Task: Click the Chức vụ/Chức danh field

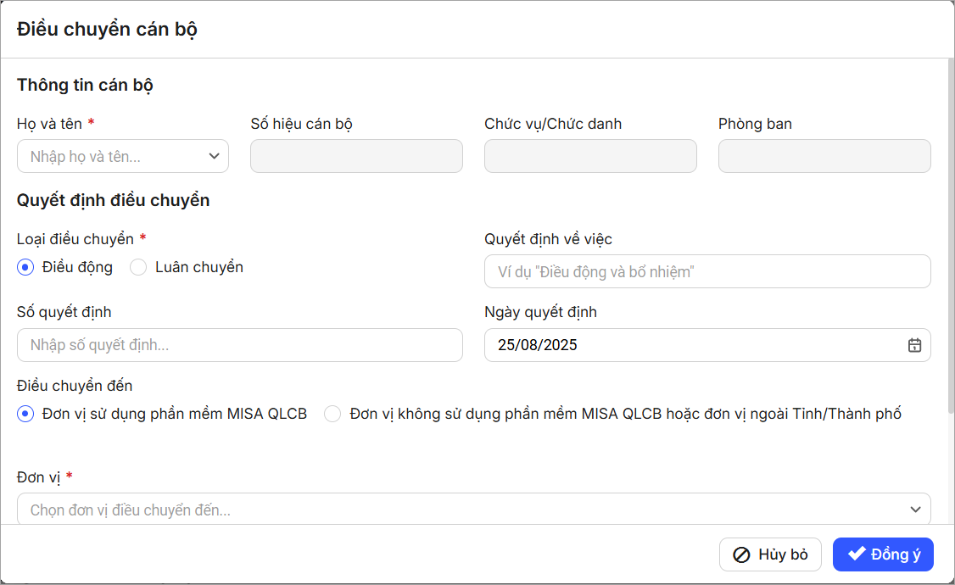Action: pyautogui.click(x=590, y=156)
